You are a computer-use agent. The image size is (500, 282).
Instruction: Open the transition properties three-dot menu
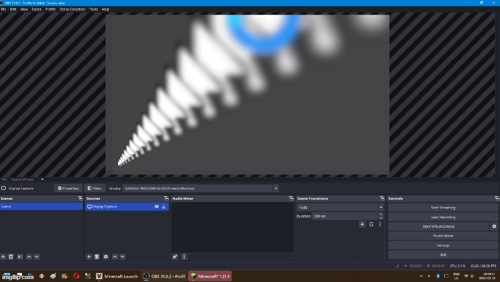click(x=380, y=224)
